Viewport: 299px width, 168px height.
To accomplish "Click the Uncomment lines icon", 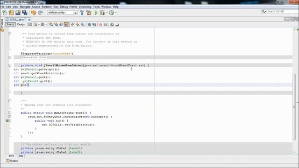I will point(117,25).
